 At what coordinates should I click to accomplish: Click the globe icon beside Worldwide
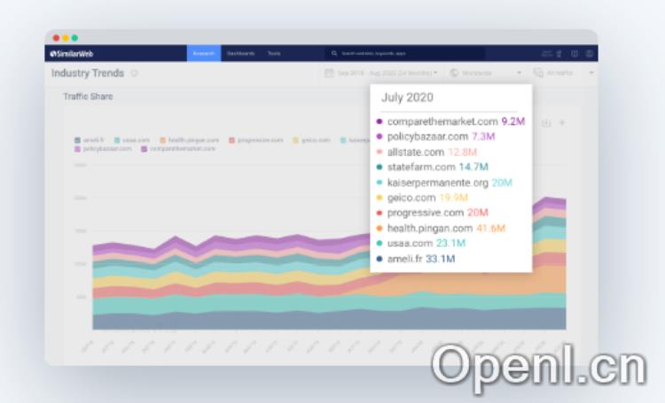(454, 73)
